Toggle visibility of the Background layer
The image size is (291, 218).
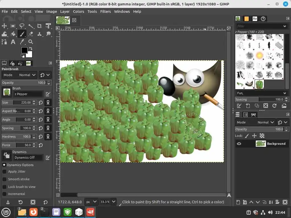(x=239, y=144)
